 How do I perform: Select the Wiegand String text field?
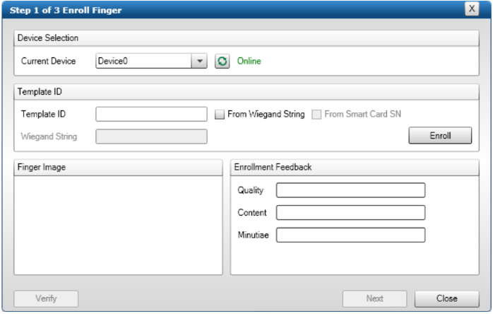click(x=151, y=136)
